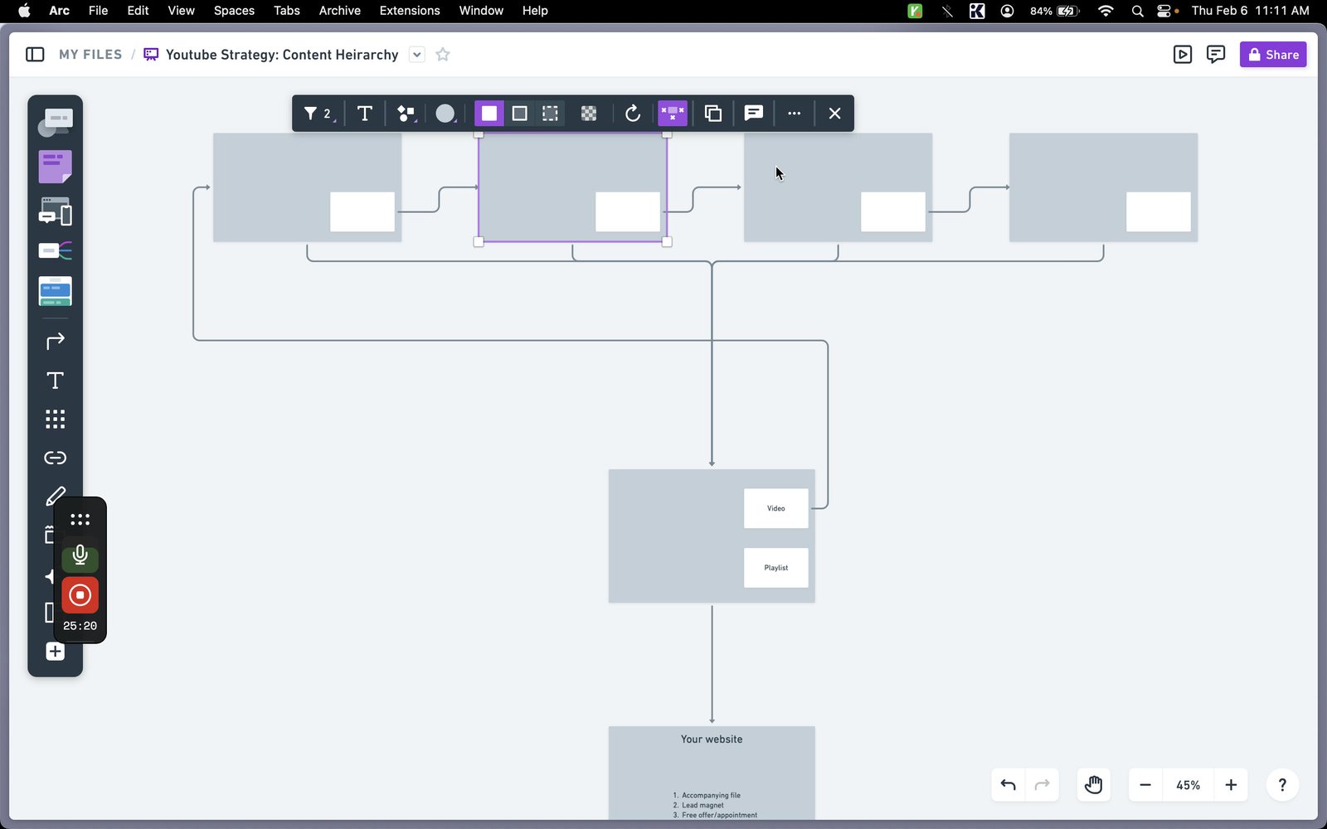Click the rotate icon in selection toolbar
The height and width of the screenshot is (829, 1327).
(632, 114)
